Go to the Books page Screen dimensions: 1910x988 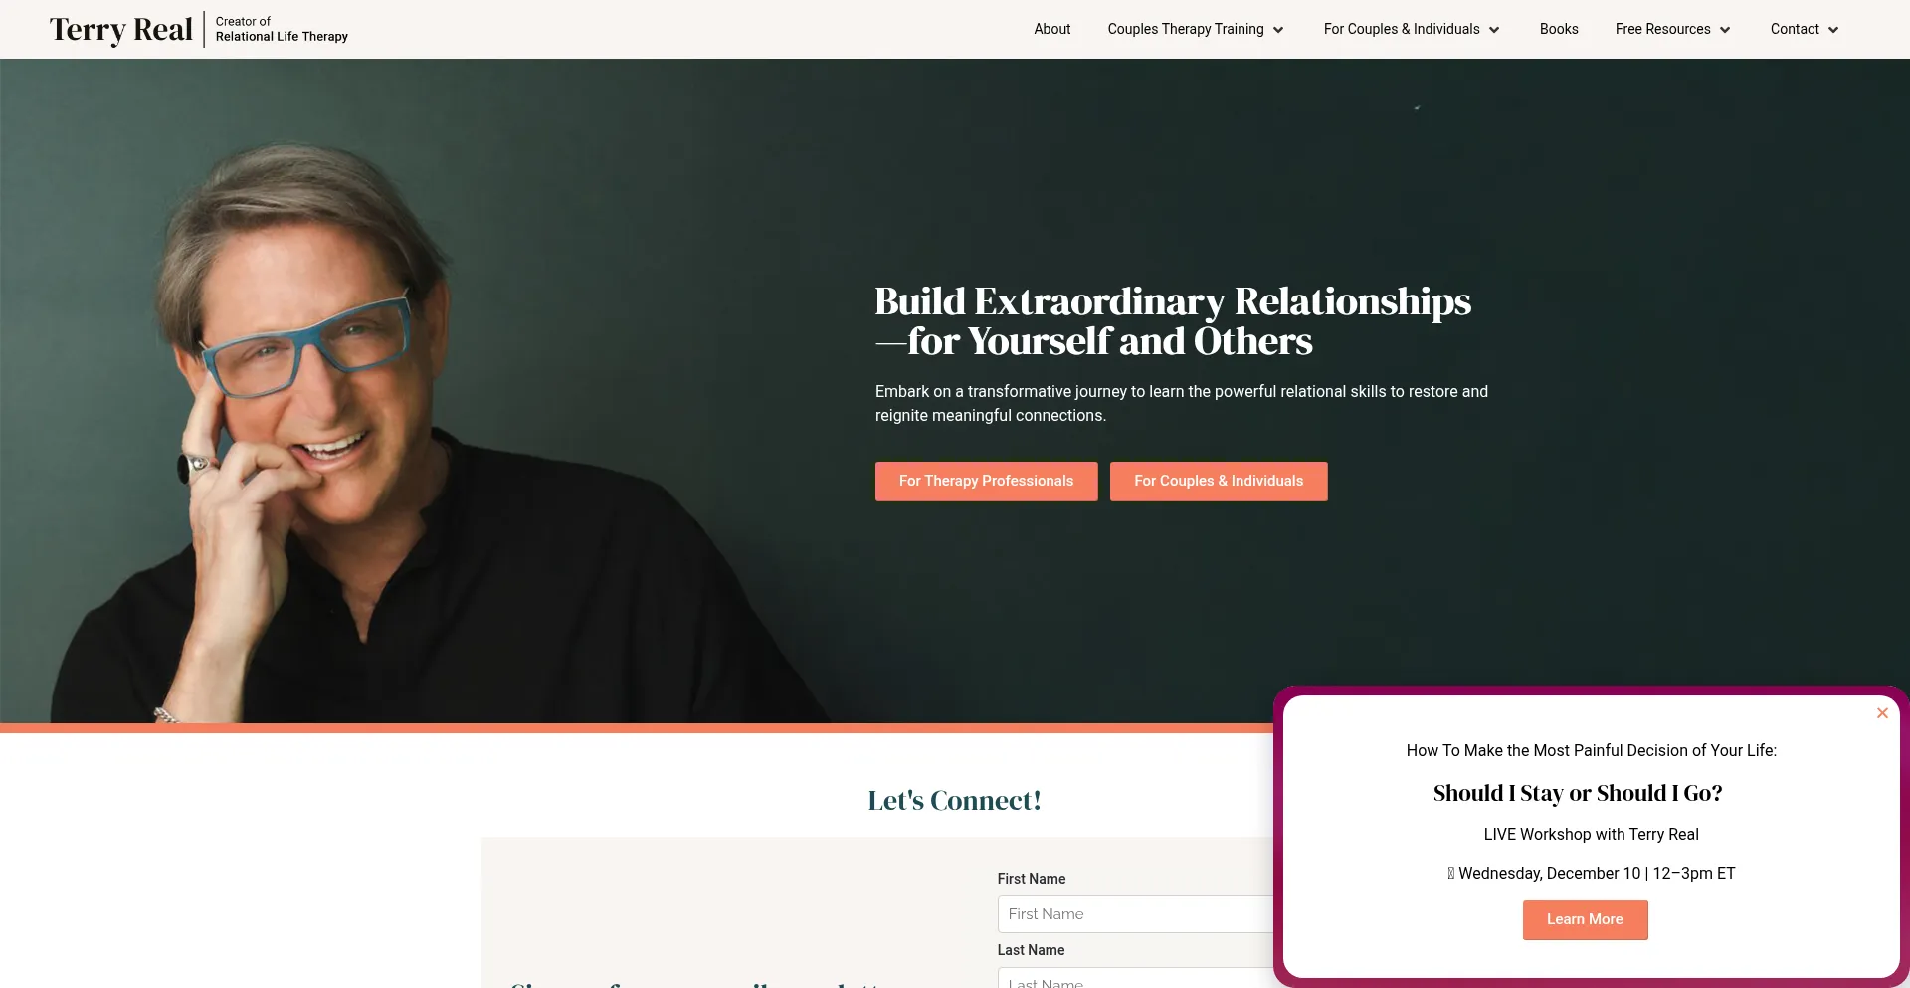coord(1559,29)
